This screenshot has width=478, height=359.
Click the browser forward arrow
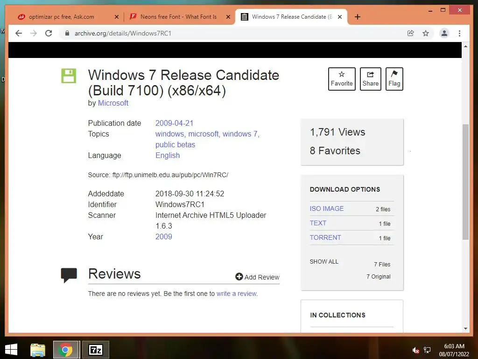34,33
